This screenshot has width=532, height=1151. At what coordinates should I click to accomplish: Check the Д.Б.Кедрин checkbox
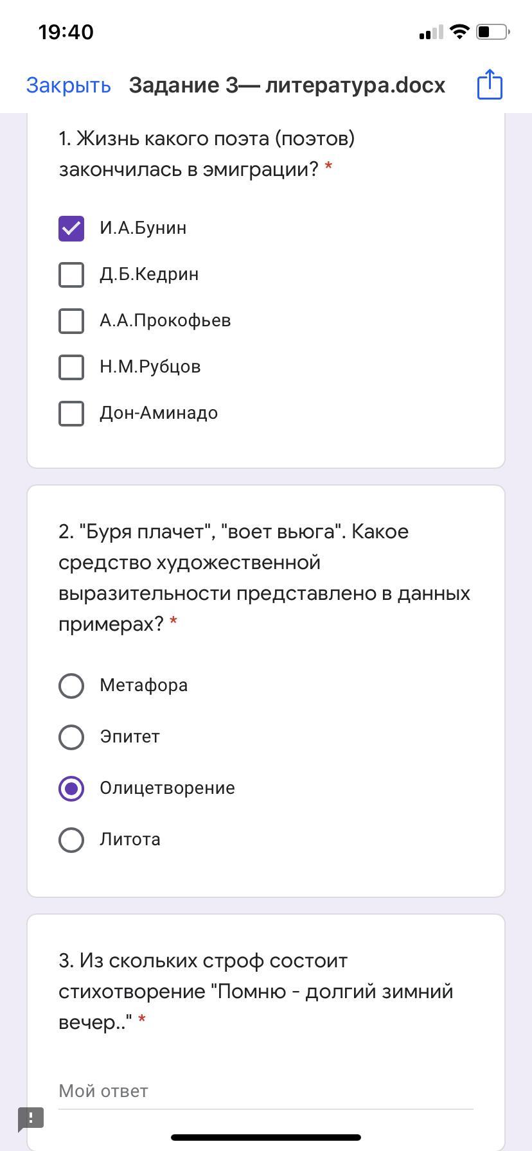pos(71,275)
